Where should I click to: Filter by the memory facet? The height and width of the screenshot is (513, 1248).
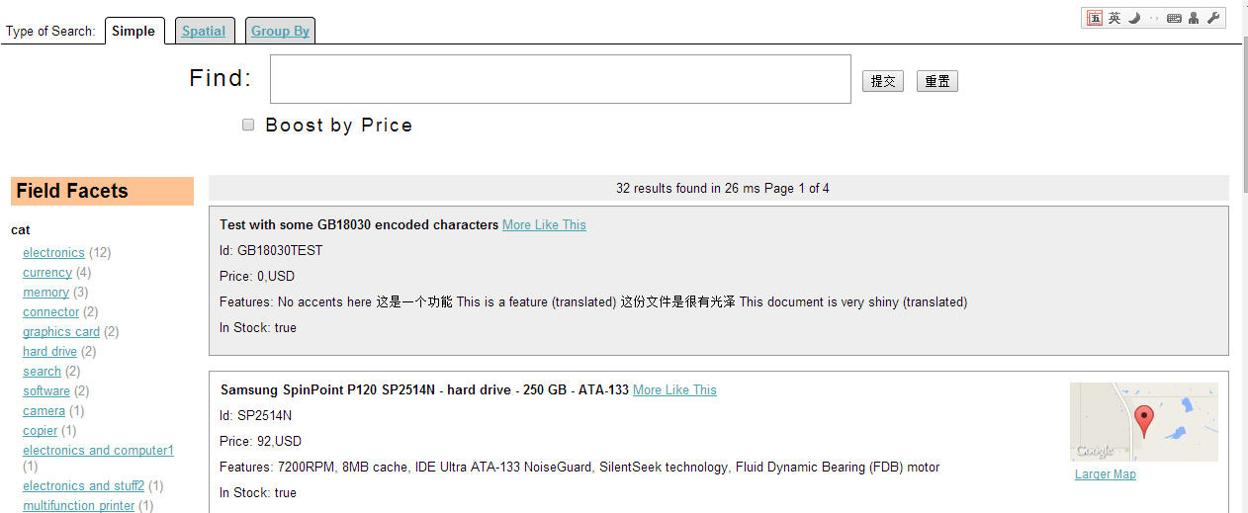point(45,292)
